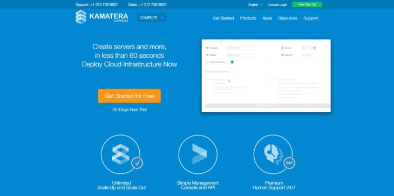
Task: Click the Simple Management Console circle icon
Action: [198, 154]
